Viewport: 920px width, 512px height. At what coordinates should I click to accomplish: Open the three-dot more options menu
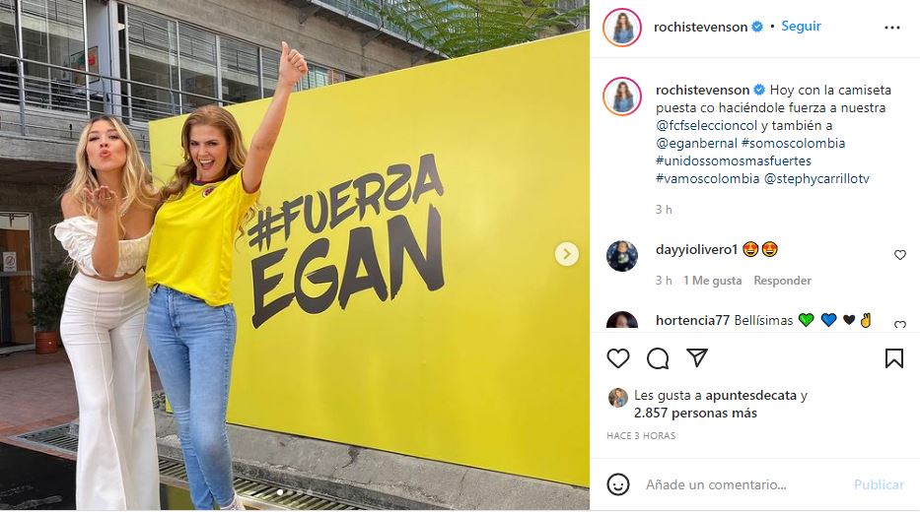(891, 28)
